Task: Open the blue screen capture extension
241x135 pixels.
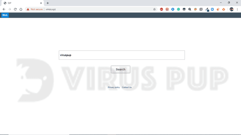Action: point(212,9)
